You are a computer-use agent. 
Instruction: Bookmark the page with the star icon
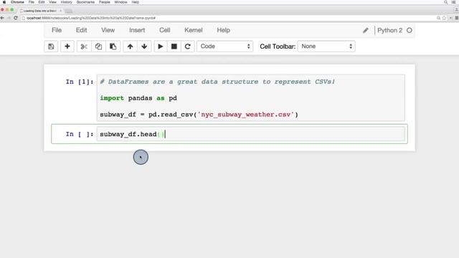pyautogui.click(x=444, y=18)
